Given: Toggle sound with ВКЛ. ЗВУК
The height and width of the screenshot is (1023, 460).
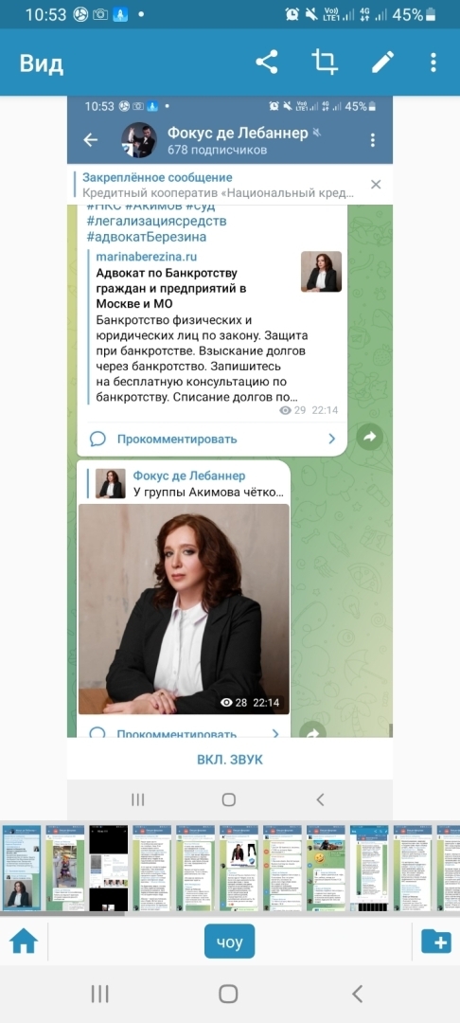Looking at the screenshot, I should click(x=229, y=760).
